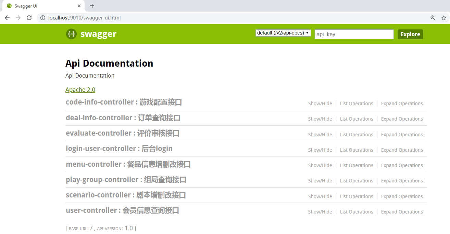Click the api_key input field

(x=354, y=34)
